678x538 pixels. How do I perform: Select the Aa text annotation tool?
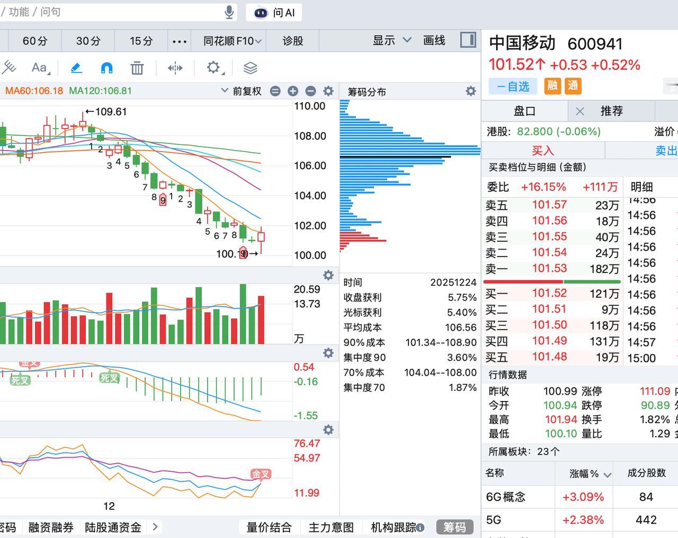(x=39, y=68)
